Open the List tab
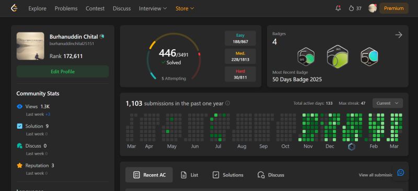Viewport: 418px width, 191px height. pyautogui.click(x=190, y=175)
